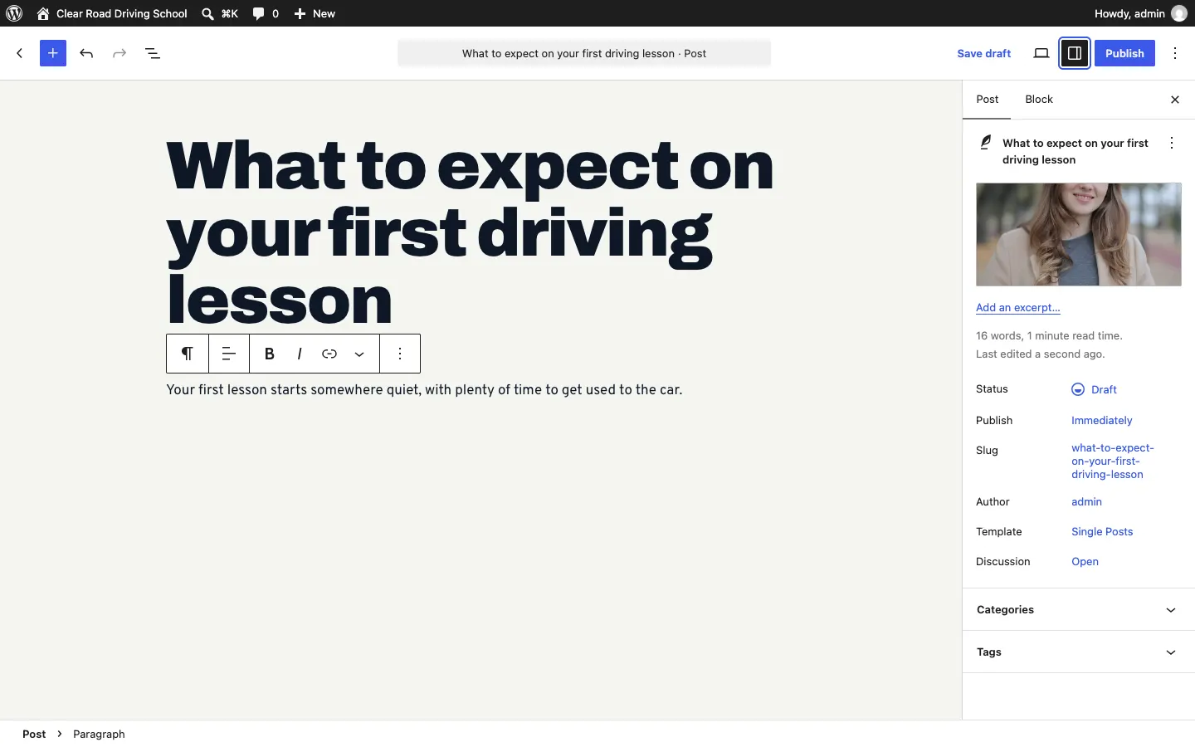Open more rich text controls chevron
Image resolution: width=1195 pixels, height=747 pixels.
tap(359, 354)
